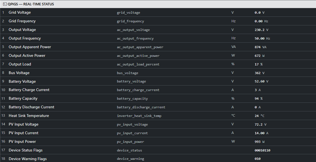This screenshot has height=162, width=316.
Task: Click the '24 °C' heat sink value
Action: click(259, 116)
